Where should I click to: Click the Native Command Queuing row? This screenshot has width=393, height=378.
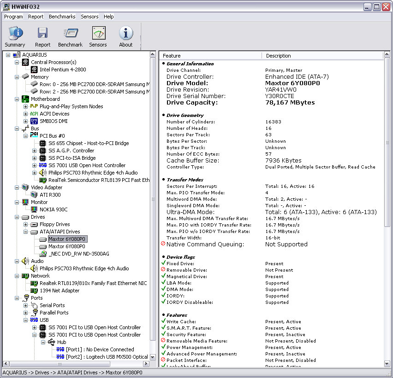coord(272,244)
